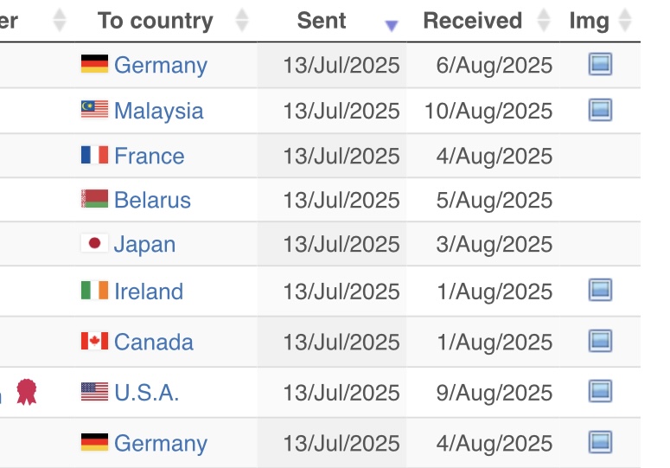Open image icon in U.S.A. row
Viewport: 670px width, 468px height.
(x=600, y=392)
